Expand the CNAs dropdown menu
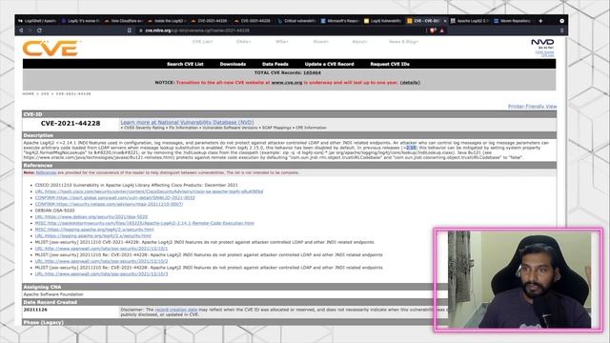This screenshot has width=610, height=343. coord(244,42)
